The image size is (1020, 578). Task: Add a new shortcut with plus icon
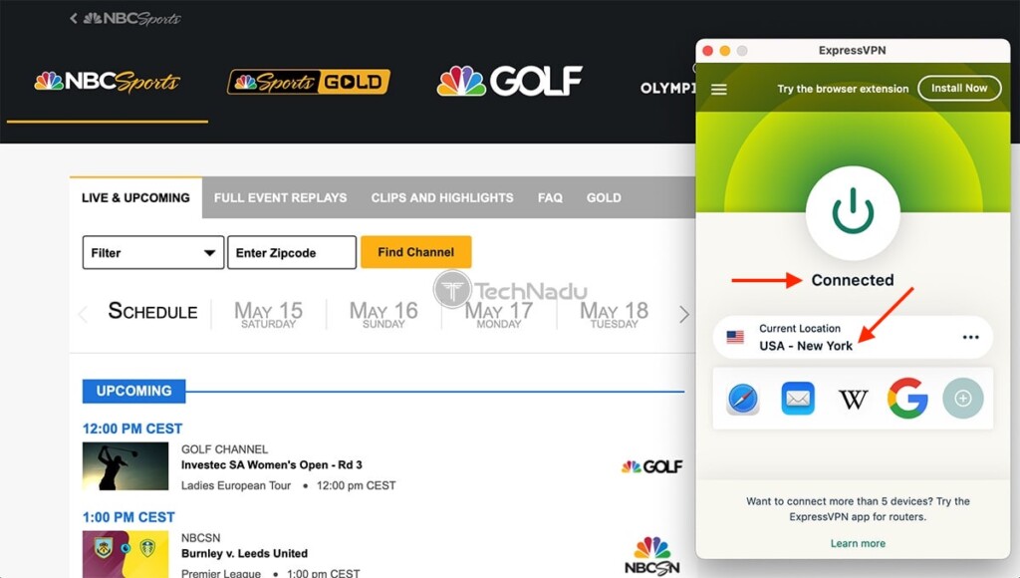tap(963, 398)
